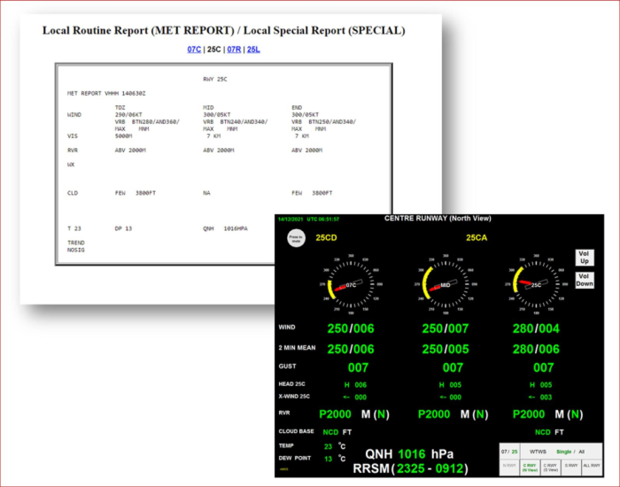
Task: Switch to C RWY (N View) tab
Action: tap(530, 468)
